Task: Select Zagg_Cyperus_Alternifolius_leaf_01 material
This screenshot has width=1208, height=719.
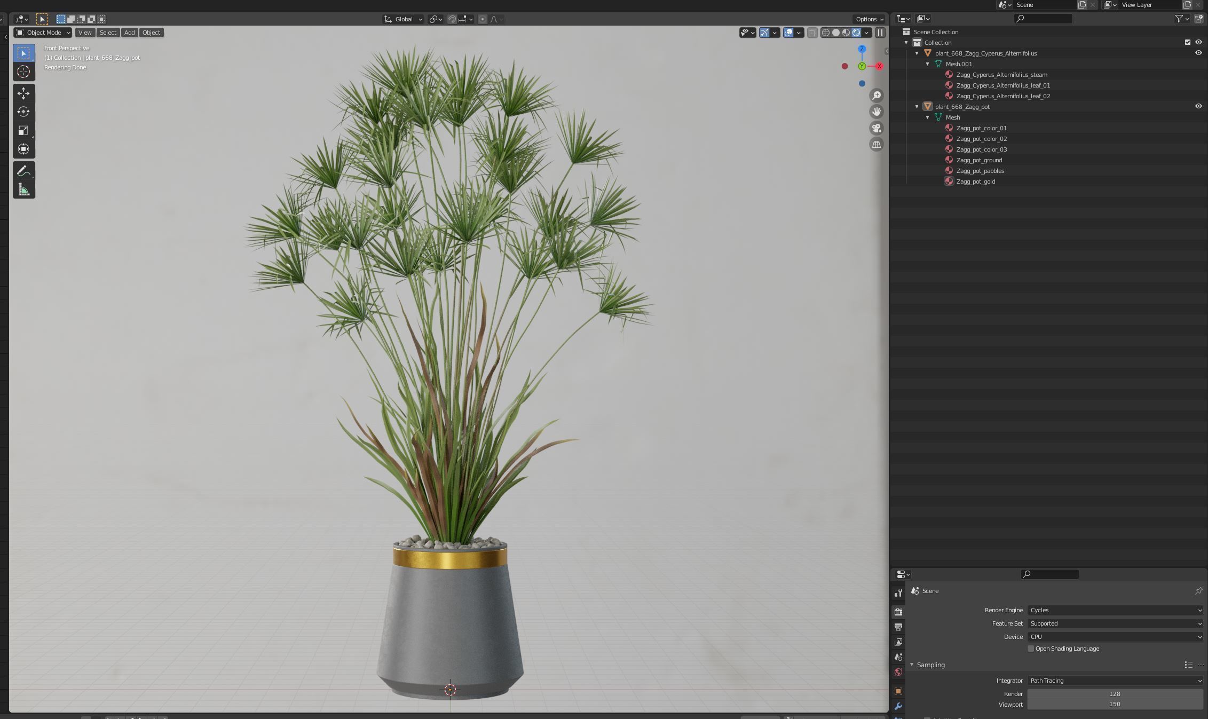Action: point(1003,85)
